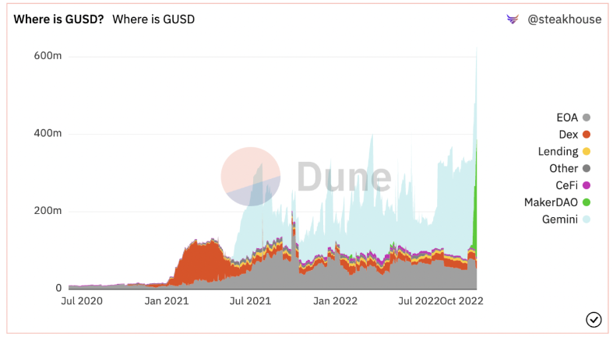Toggle the EOA series in legend
This screenshot has height=337, width=613.
pos(573,118)
